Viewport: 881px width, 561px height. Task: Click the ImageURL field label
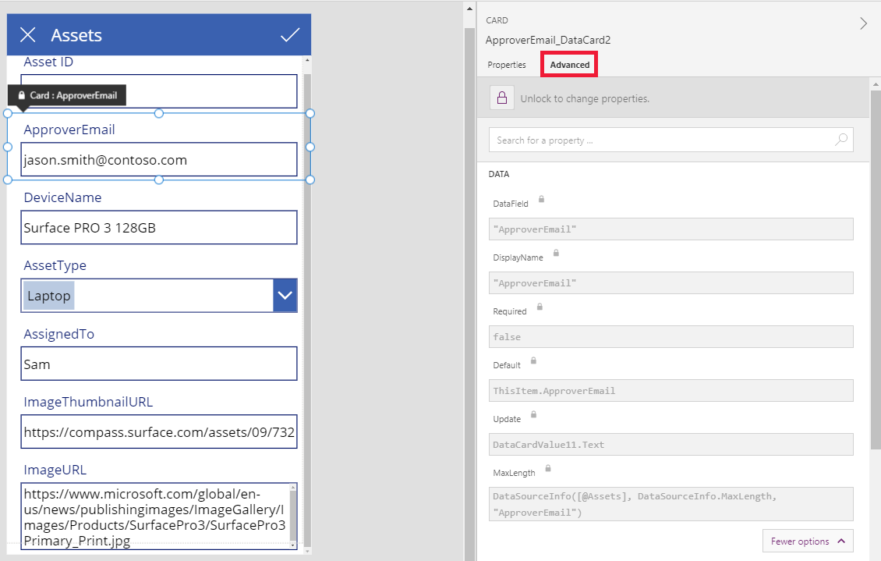click(55, 470)
